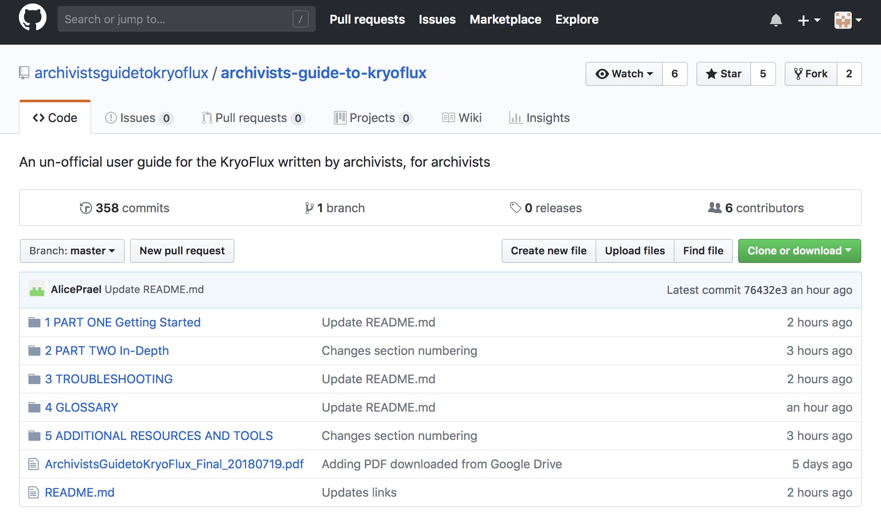This screenshot has width=881, height=513.
Task: Click the file icon for the PDF
Action: pyautogui.click(x=34, y=464)
